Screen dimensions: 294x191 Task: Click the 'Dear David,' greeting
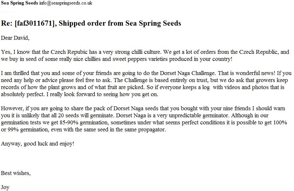click(15, 38)
